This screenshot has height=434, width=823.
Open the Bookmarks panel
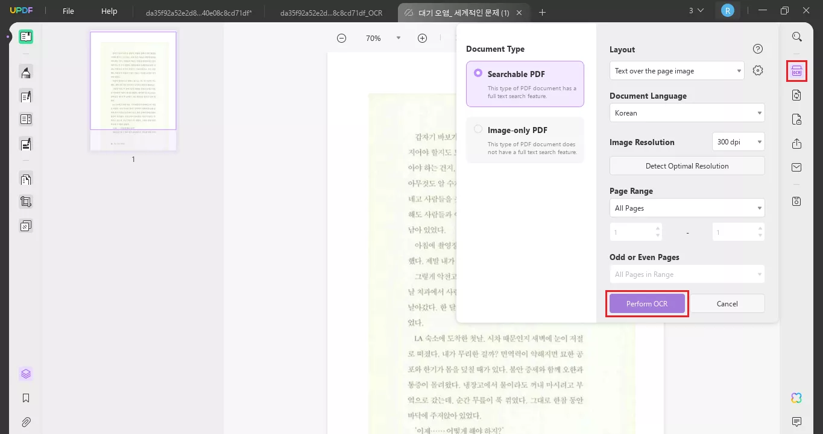point(25,397)
